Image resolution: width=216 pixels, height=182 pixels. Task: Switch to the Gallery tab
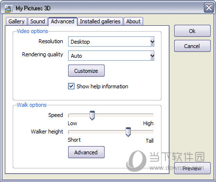[17, 21]
